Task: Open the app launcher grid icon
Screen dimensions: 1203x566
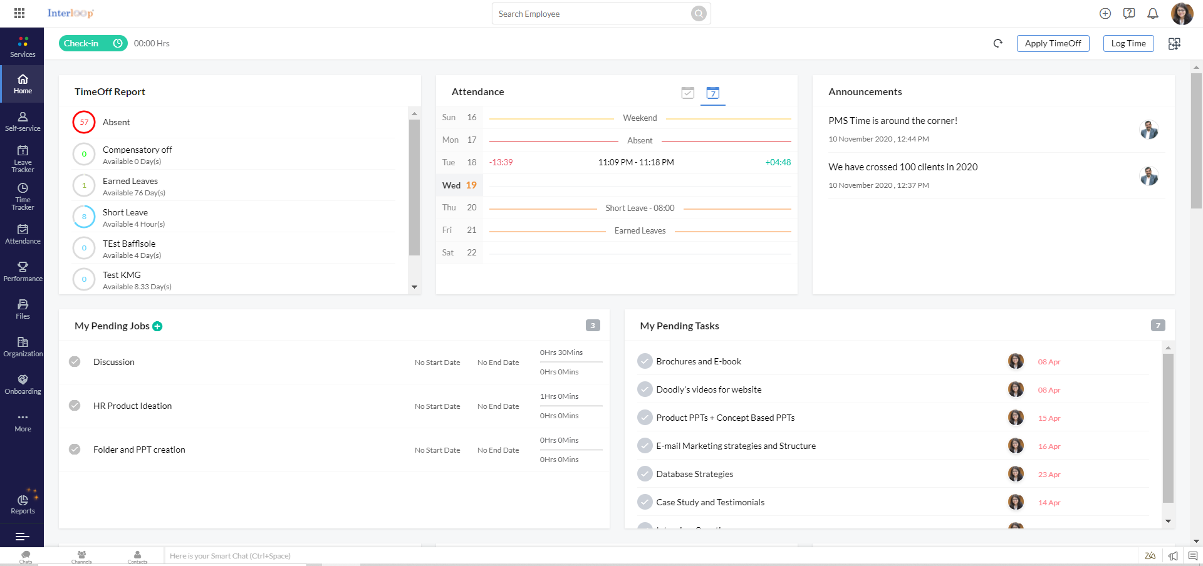Action: tap(19, 13)
